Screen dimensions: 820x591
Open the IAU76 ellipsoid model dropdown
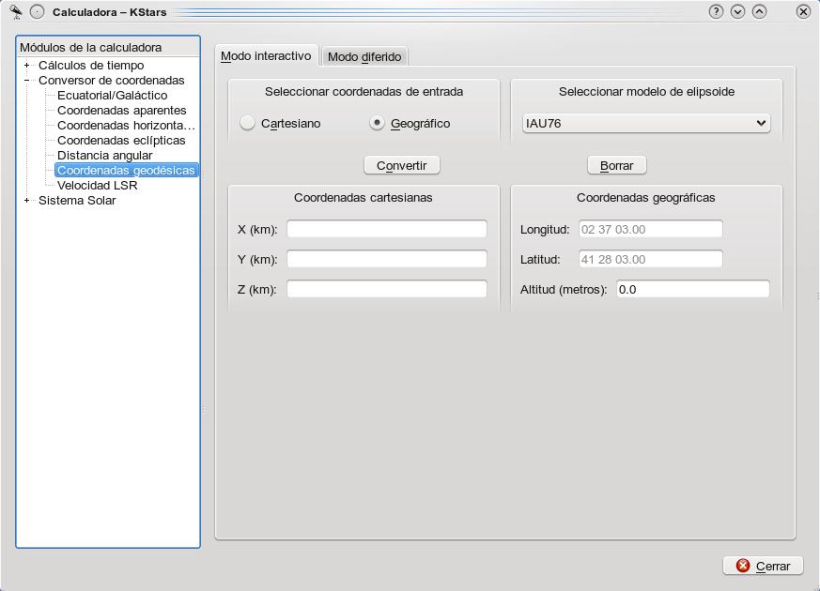[645, 123]
